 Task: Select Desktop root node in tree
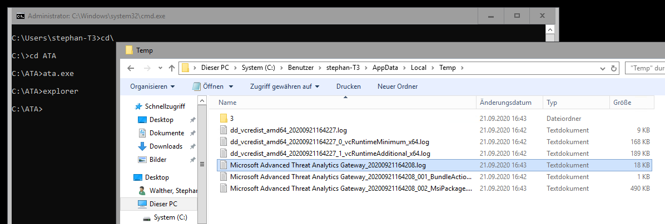point(156,177)
